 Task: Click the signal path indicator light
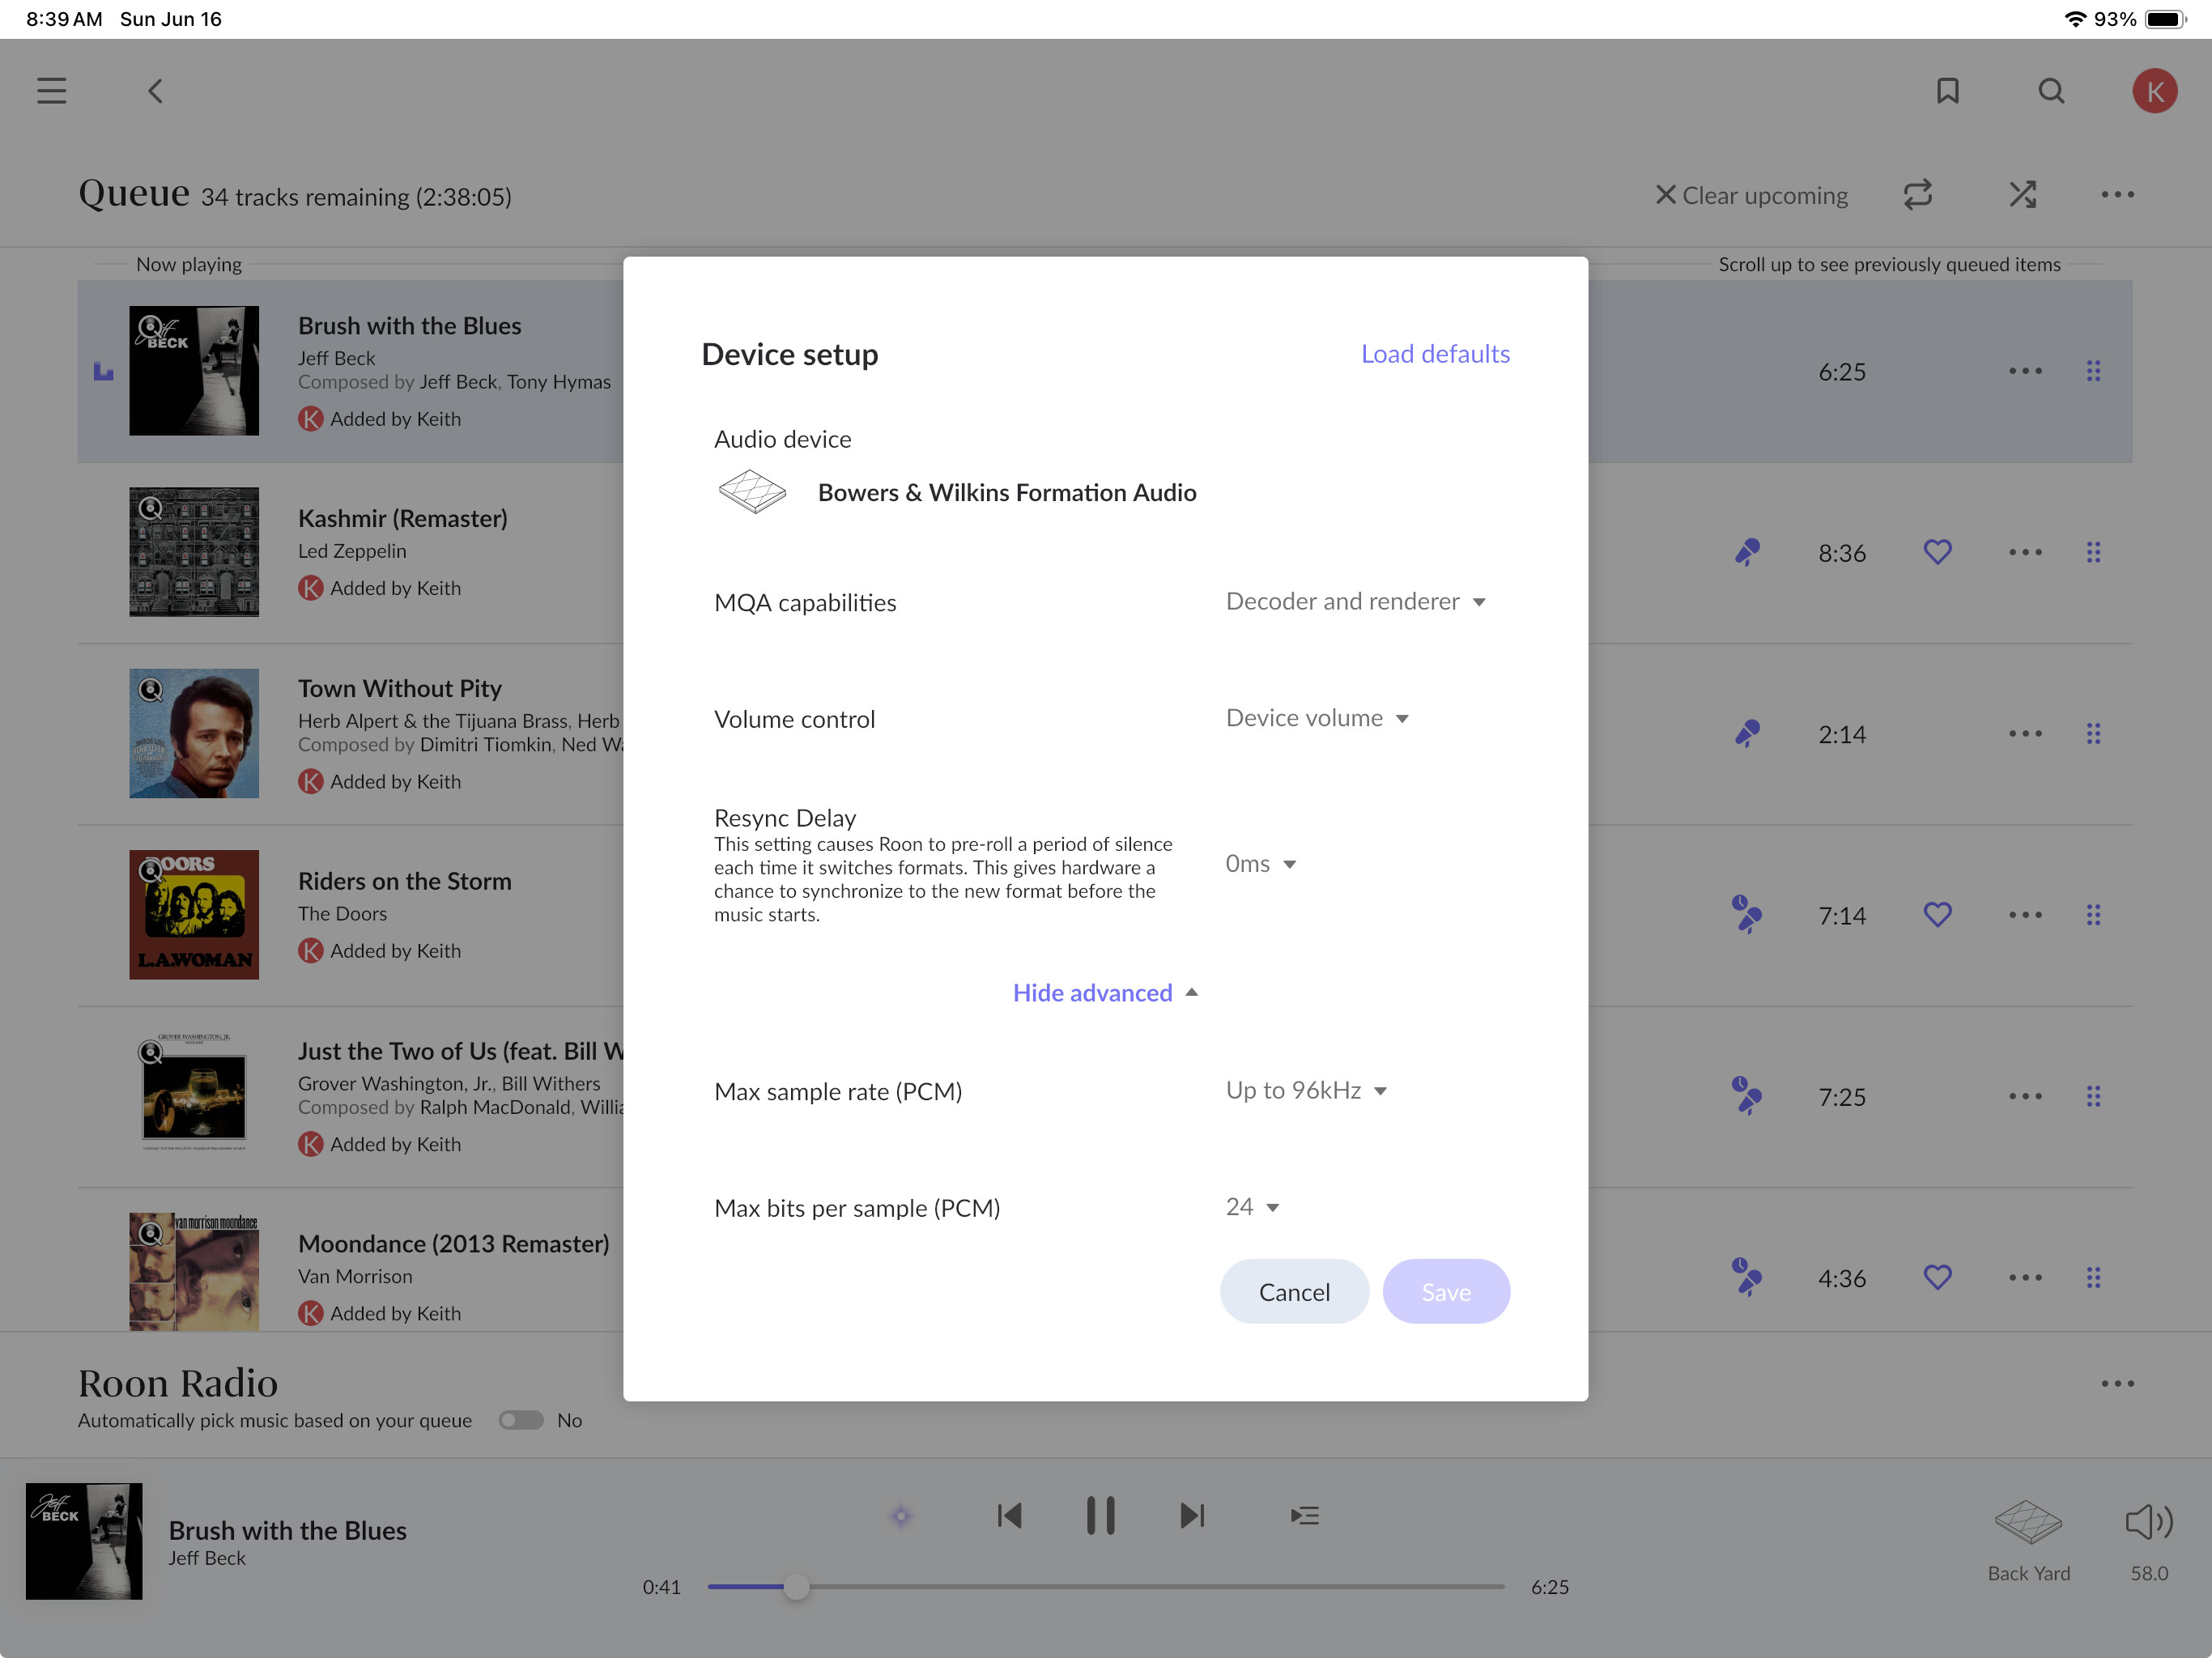900,1516
